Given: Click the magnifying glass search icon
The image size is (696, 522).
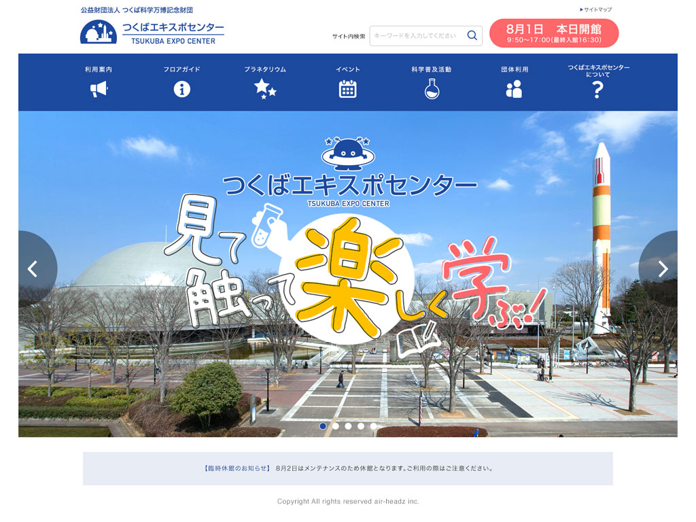Looking at the screenshot, I should coord(472,35).
